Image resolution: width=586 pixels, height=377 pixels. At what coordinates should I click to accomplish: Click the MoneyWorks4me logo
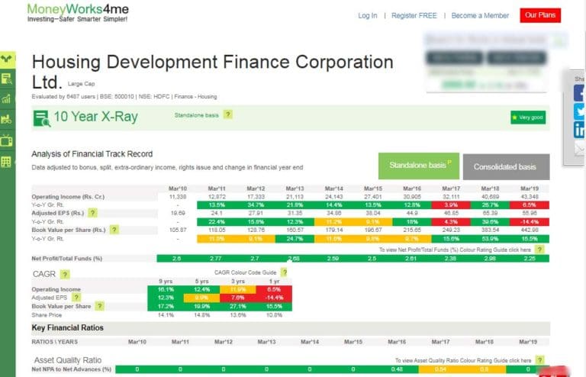(78, 13)
